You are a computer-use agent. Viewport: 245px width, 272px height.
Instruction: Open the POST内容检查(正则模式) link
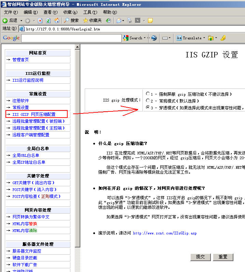coord(37,196)
